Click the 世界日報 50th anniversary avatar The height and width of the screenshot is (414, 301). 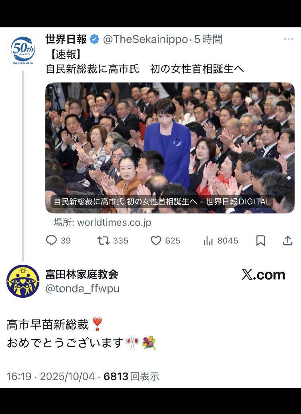[x=23, y=50]
